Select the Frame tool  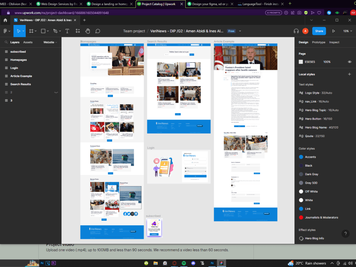(31, 31)
